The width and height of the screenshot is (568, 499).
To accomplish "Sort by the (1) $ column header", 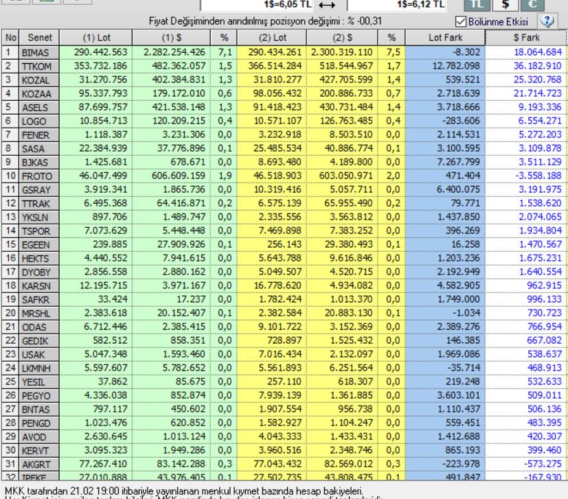I will click(x=171, y=38).
